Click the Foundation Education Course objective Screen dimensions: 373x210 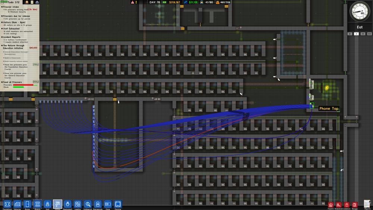pyautogui.click(x=16, y=67)
